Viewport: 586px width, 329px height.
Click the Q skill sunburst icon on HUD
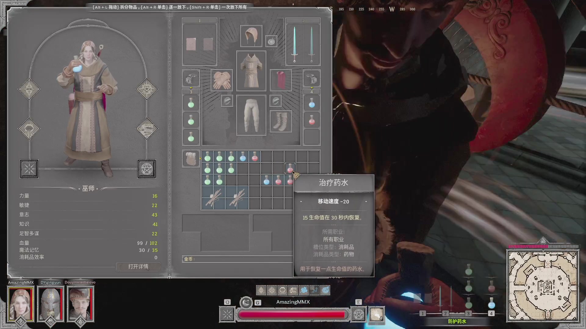tap(227, 314)
